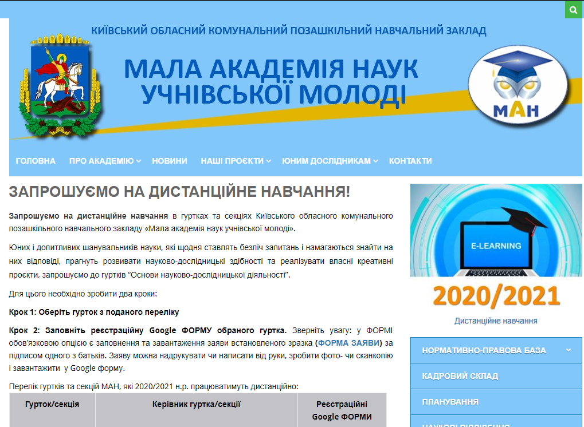Select the ПРО АКАДЕМІЮ menu label
The image size is (584, 427).
tap(101, 161)
